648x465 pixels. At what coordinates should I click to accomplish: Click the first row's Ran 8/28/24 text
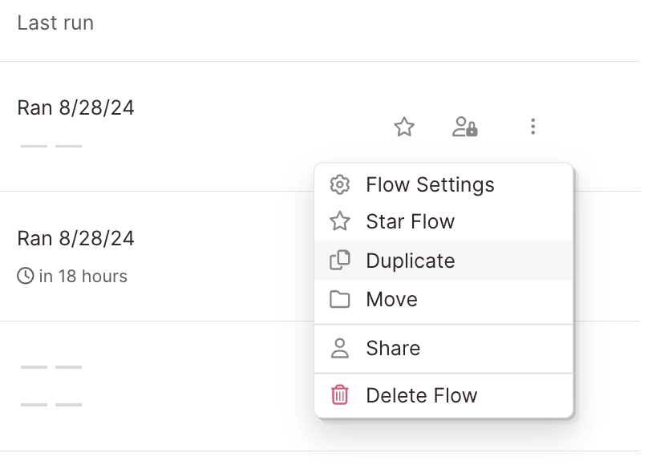pos(75,107)
